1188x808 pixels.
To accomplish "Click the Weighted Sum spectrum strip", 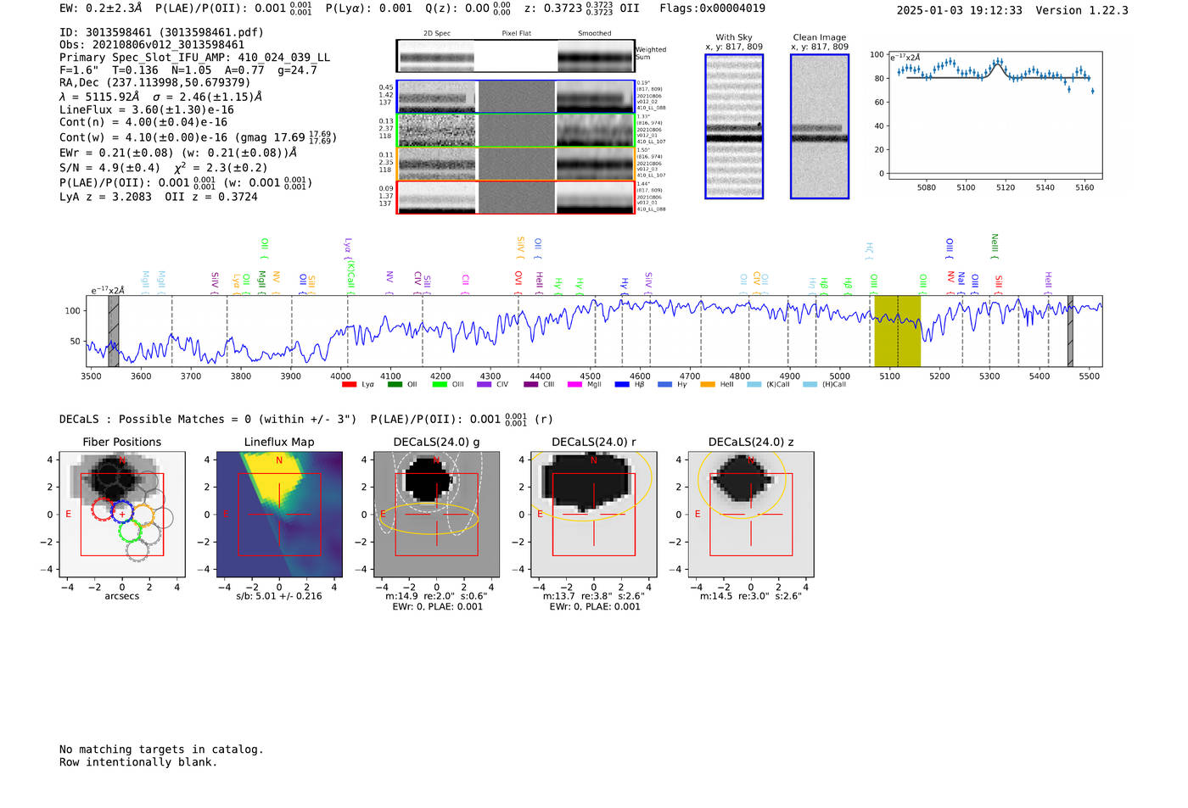I will (516, 56).
